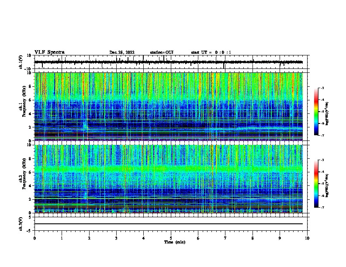Screen dimensions: 346x267
Task: Click the flat ch.3 voltage trace line
Action: tap(168, 224)
